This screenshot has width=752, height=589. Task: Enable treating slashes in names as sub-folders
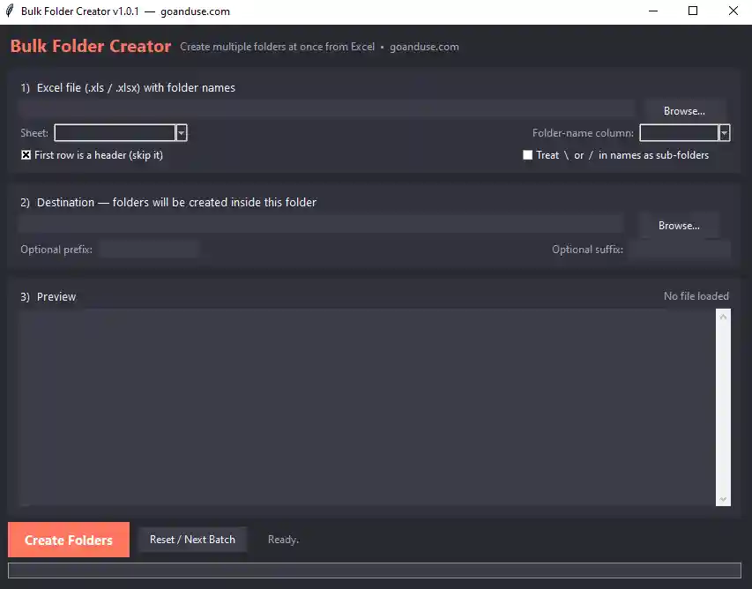click(x=527, y=155)
